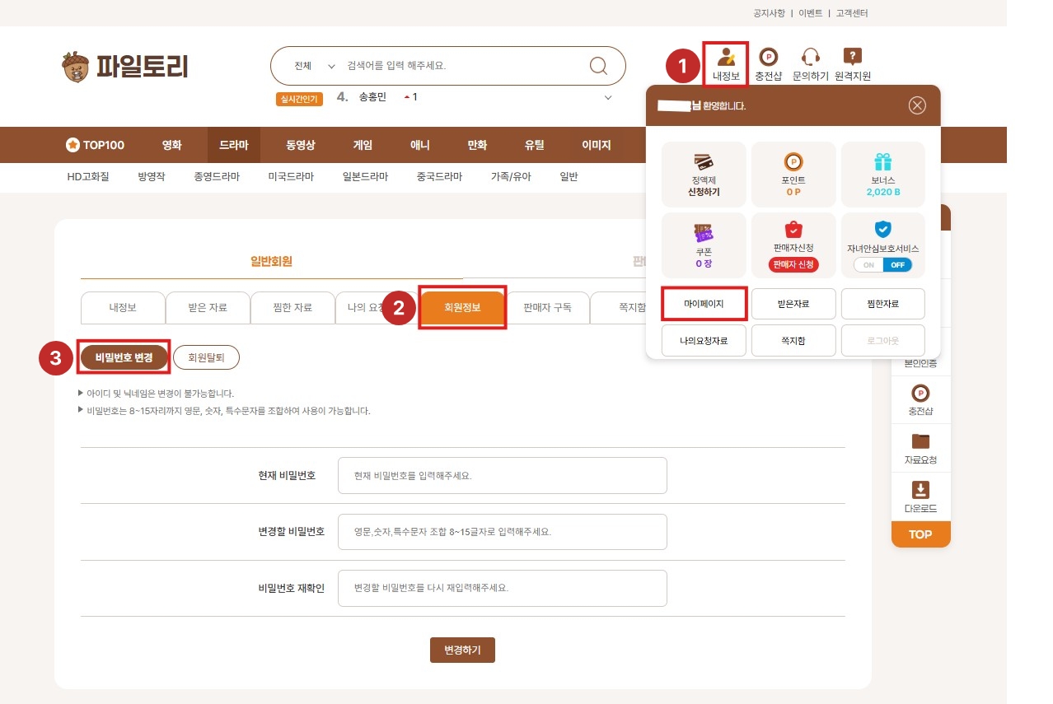The image size is (1053, 704).
Task: Open the 만화 category menu
Action: tap(477, 145)
